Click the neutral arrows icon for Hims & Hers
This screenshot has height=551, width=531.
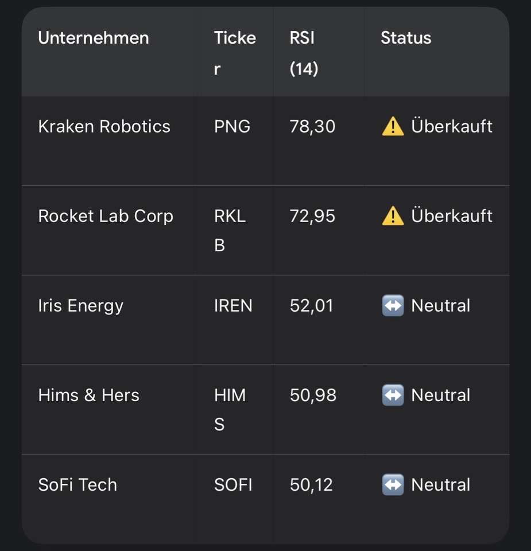[393, 395]
